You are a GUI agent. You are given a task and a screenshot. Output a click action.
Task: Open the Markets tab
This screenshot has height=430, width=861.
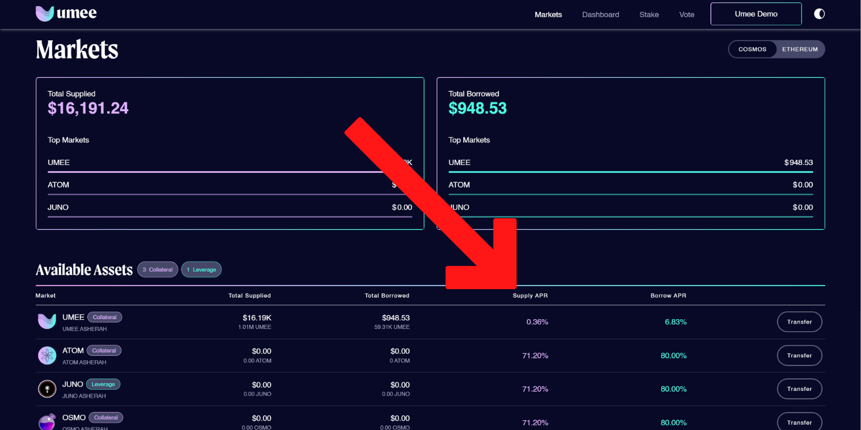click(548, 15)
